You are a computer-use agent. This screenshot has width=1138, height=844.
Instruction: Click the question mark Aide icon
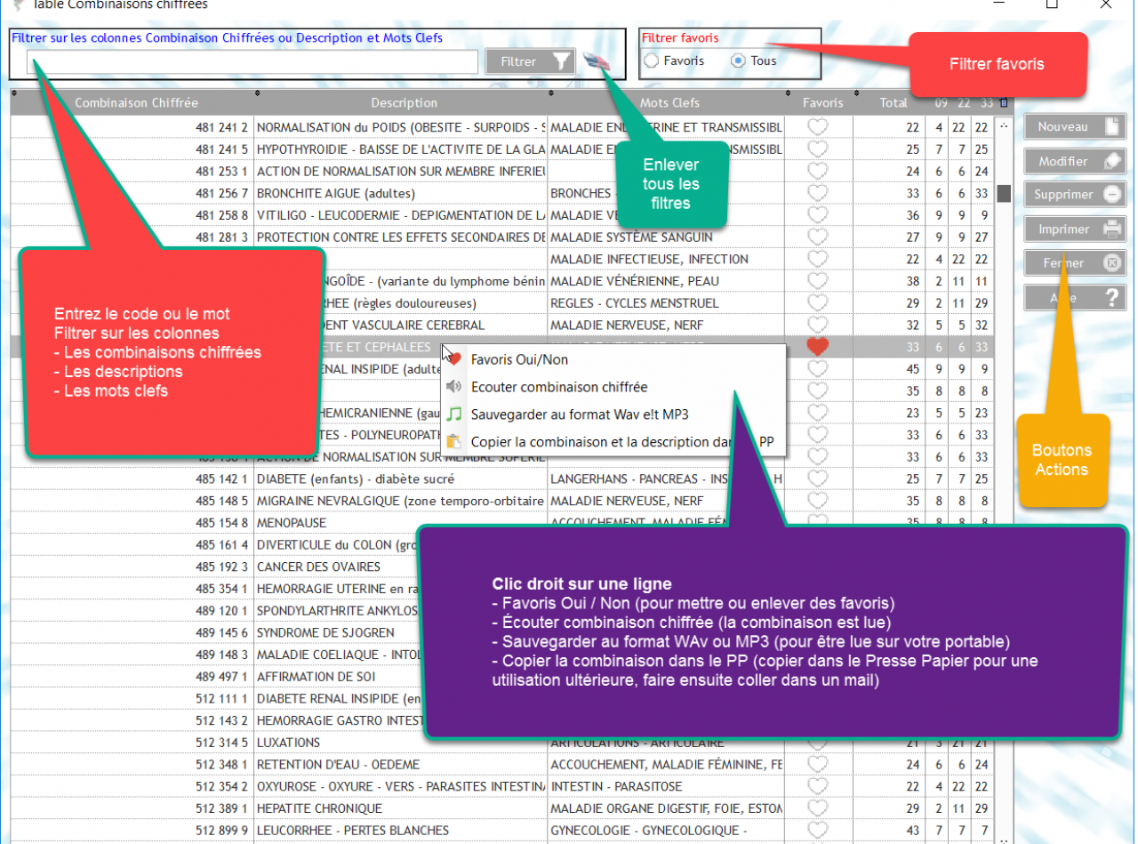(1112, 298)
